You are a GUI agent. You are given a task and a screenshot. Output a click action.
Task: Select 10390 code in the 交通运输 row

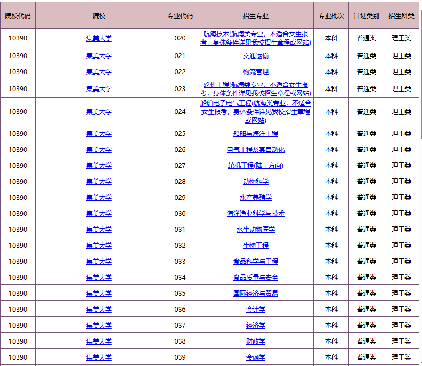click(x=18, y=56)
